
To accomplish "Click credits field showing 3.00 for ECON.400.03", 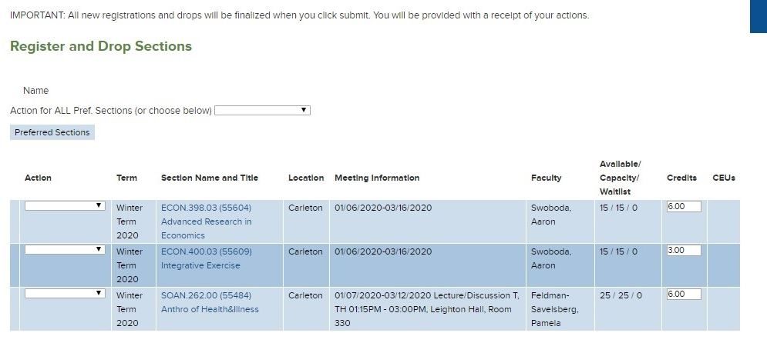I will pyautogui.click(x=684, y=250).
